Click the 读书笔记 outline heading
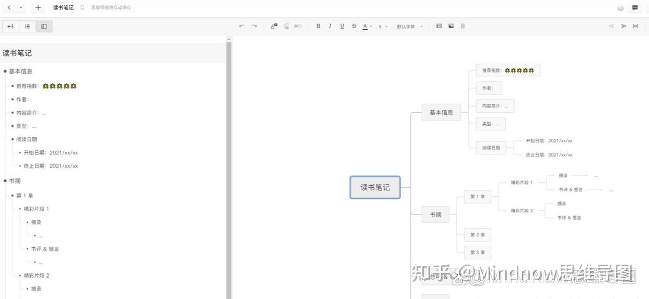Image resolution: width=649 pixels, height=299 pixels. pos(17,53)
